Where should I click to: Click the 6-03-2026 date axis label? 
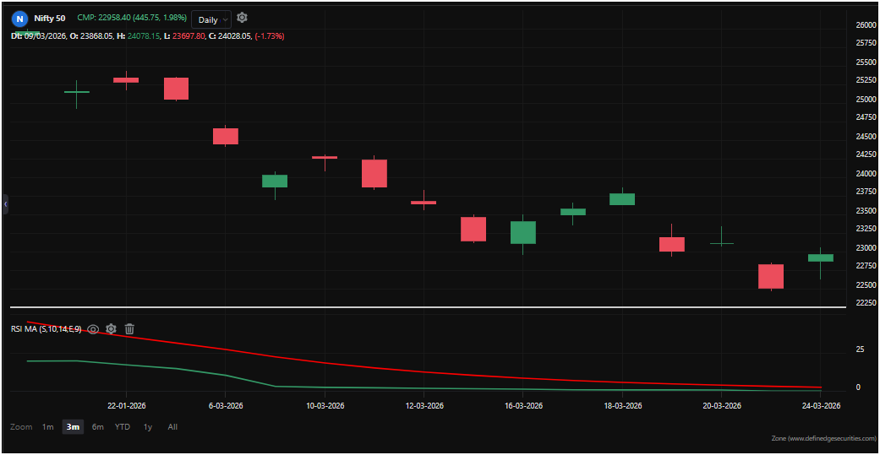[225, 406]
